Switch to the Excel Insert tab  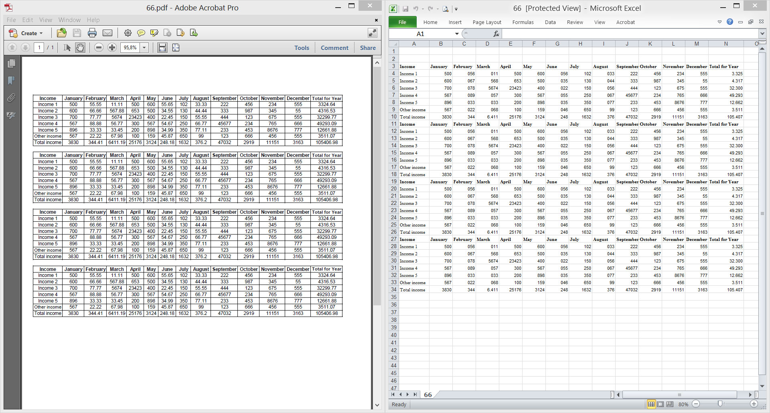455,22
